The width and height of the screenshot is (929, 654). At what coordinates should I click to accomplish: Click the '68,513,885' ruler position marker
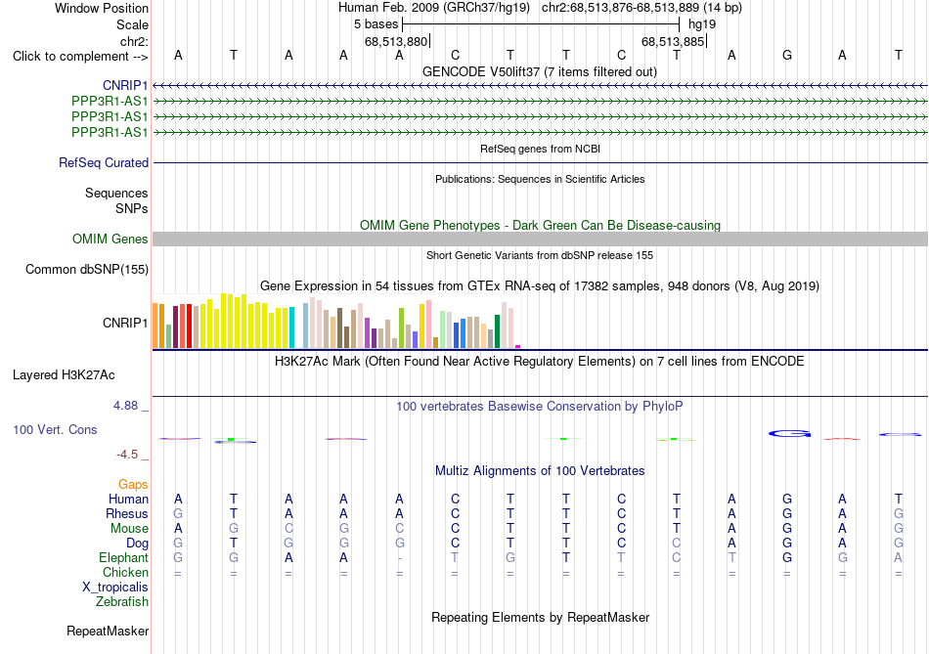(x=673, y=41)
